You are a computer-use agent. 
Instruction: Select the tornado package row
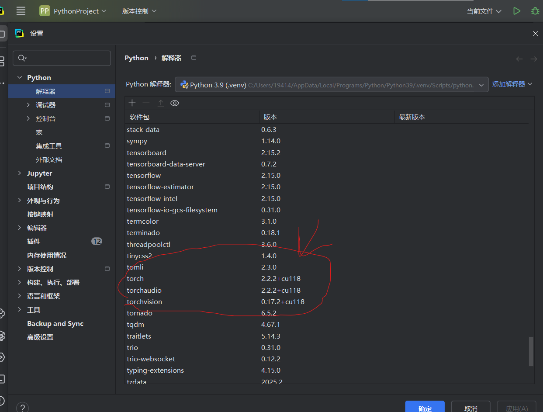click(x=327, y=313)
